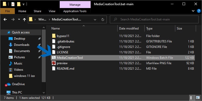Viewport: 202px width, 101px height.
Task: Click the 'File folder' type cell of bypass11
Action: coord(153,36)
